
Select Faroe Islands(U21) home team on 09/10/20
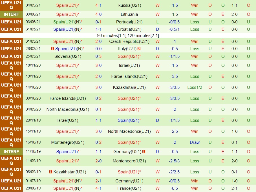pyautogui.click(x=68, y=98)
